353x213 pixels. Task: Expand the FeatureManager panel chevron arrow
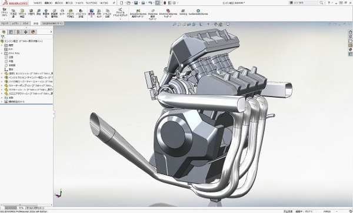coord(51,32)
